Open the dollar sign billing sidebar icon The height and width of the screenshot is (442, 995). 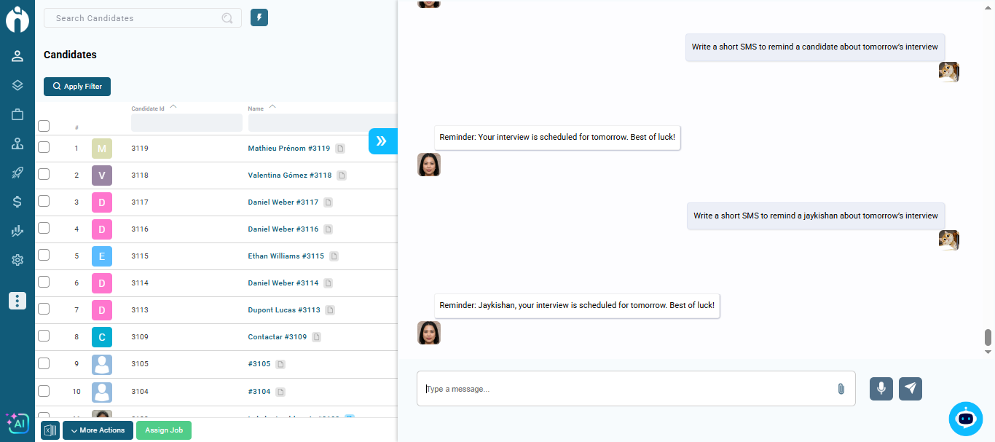click(x=17, y=202)
